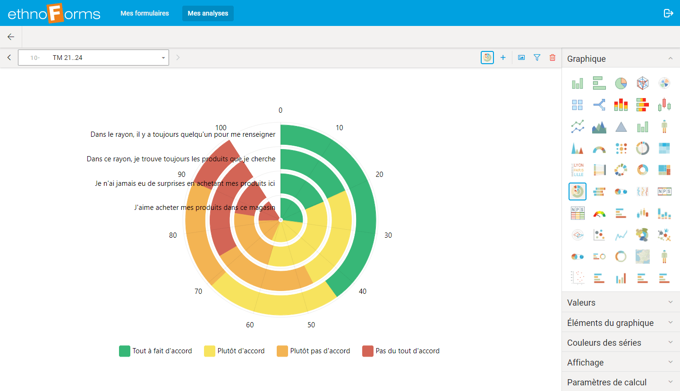Select the horizontal green bar chart type
The width and height of the screenshot is (680, 391).
(x=599, y=83)
